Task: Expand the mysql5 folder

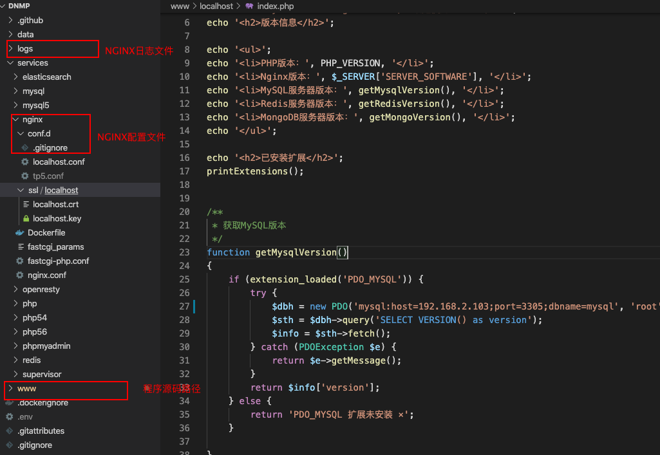Action: [x=15, y=105]
